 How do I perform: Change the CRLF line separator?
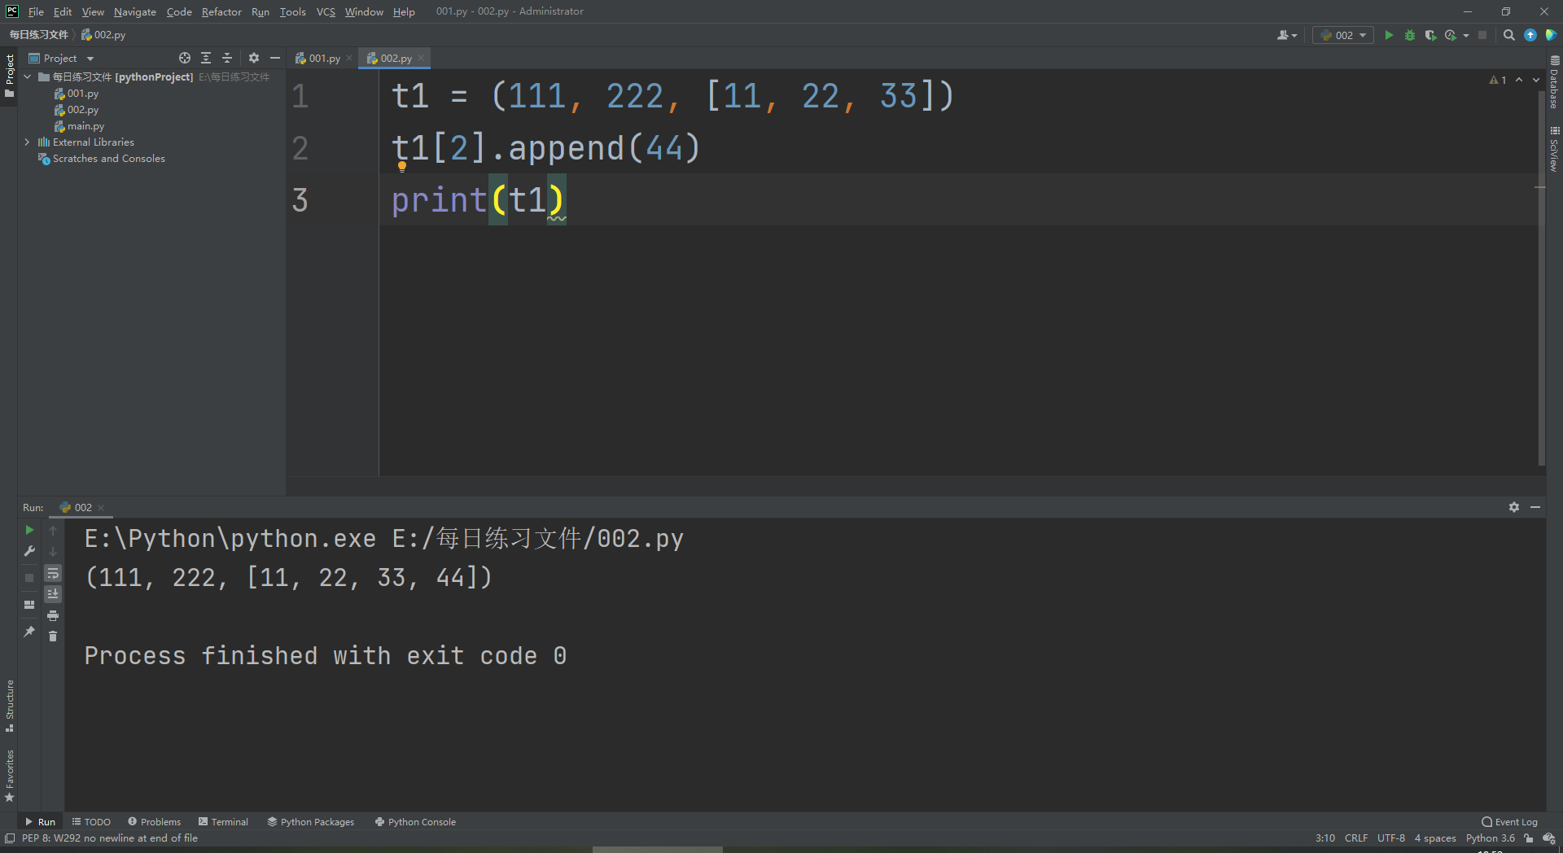click(1356, 838)
